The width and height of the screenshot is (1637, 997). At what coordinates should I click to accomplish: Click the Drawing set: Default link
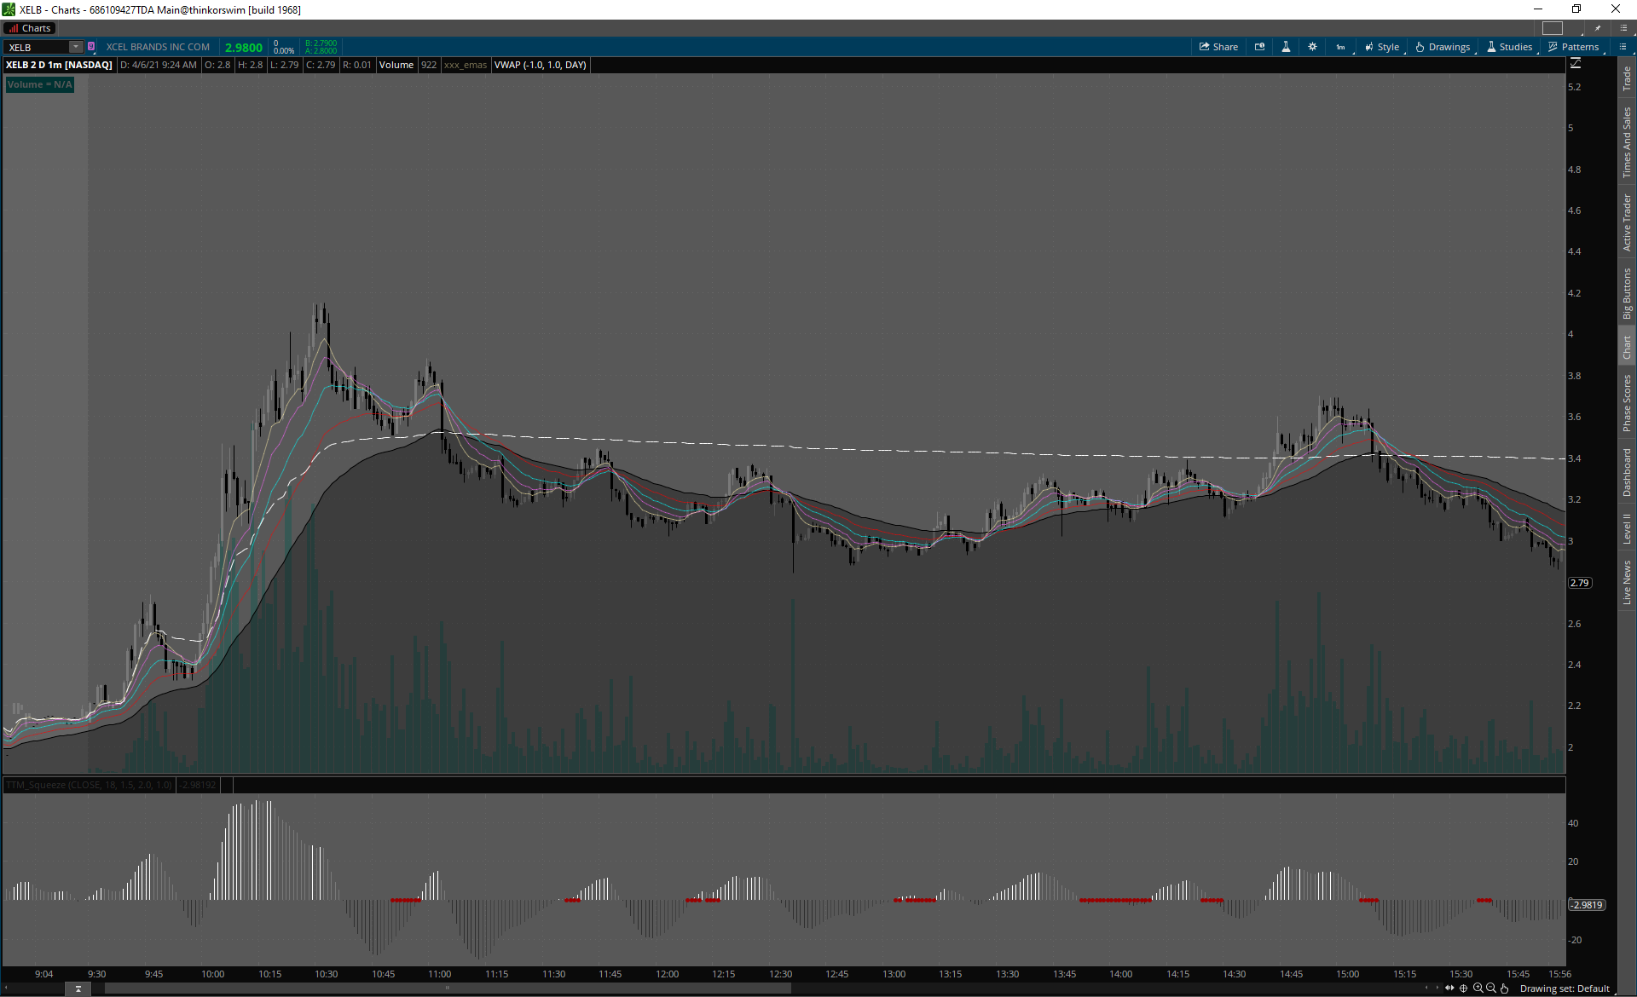[1565, 988]
